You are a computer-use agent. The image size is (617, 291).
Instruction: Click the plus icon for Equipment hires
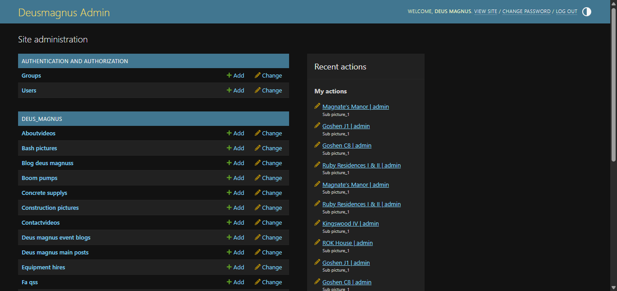(x=229, y=267)
